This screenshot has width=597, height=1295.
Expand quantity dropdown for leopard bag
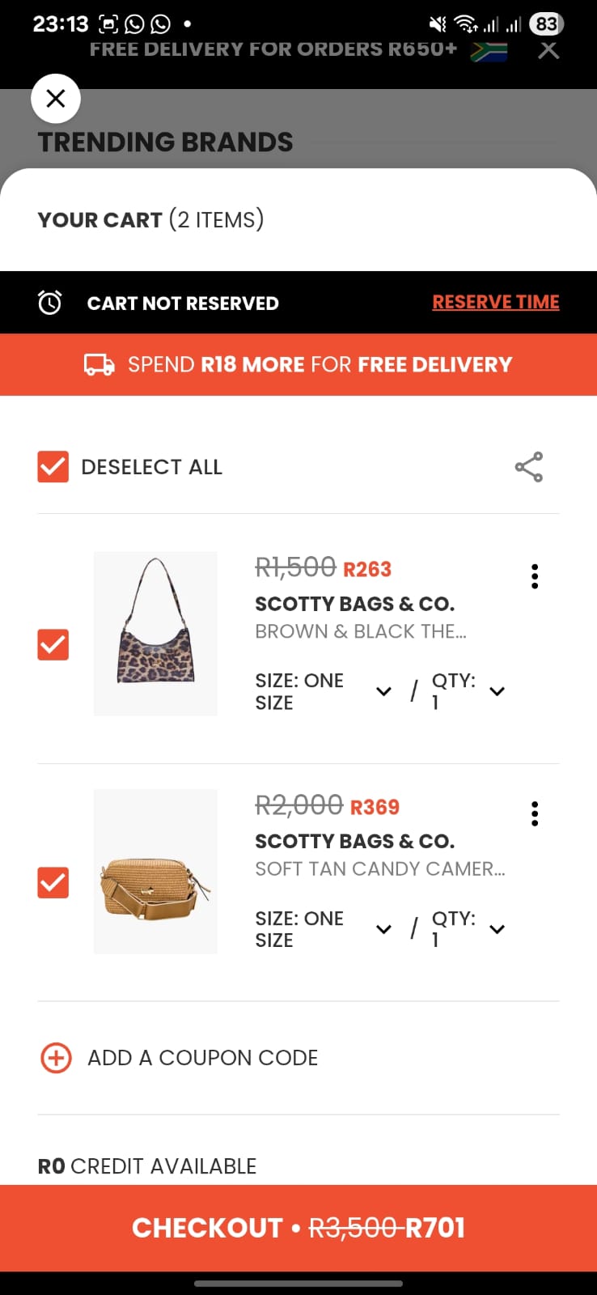(497, 691)
